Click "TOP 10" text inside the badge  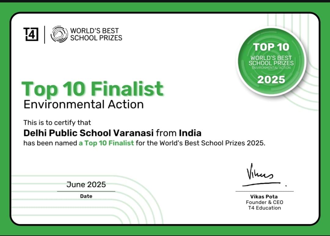[x=271, y=47]
